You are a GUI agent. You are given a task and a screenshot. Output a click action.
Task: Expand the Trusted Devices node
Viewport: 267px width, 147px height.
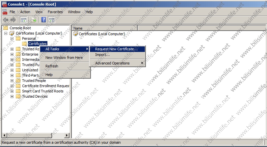[x=12, y=96]
